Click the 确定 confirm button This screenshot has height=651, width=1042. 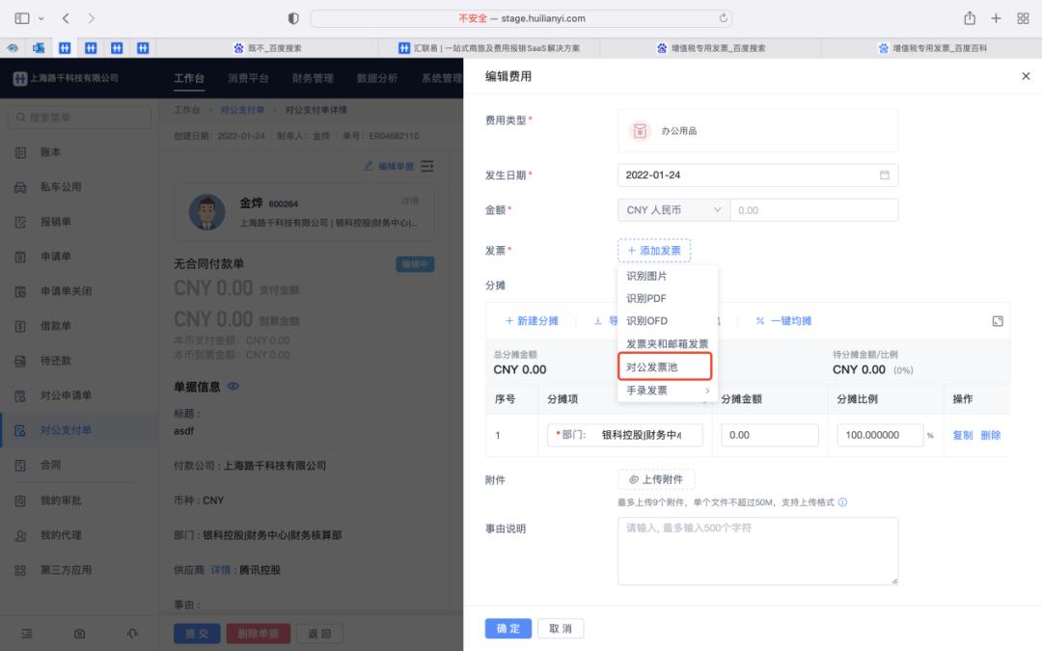[x=507, y=628]
